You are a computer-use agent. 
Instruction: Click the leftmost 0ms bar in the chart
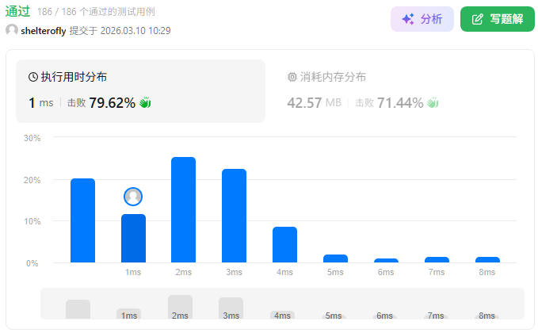click(x=82, y=220)
